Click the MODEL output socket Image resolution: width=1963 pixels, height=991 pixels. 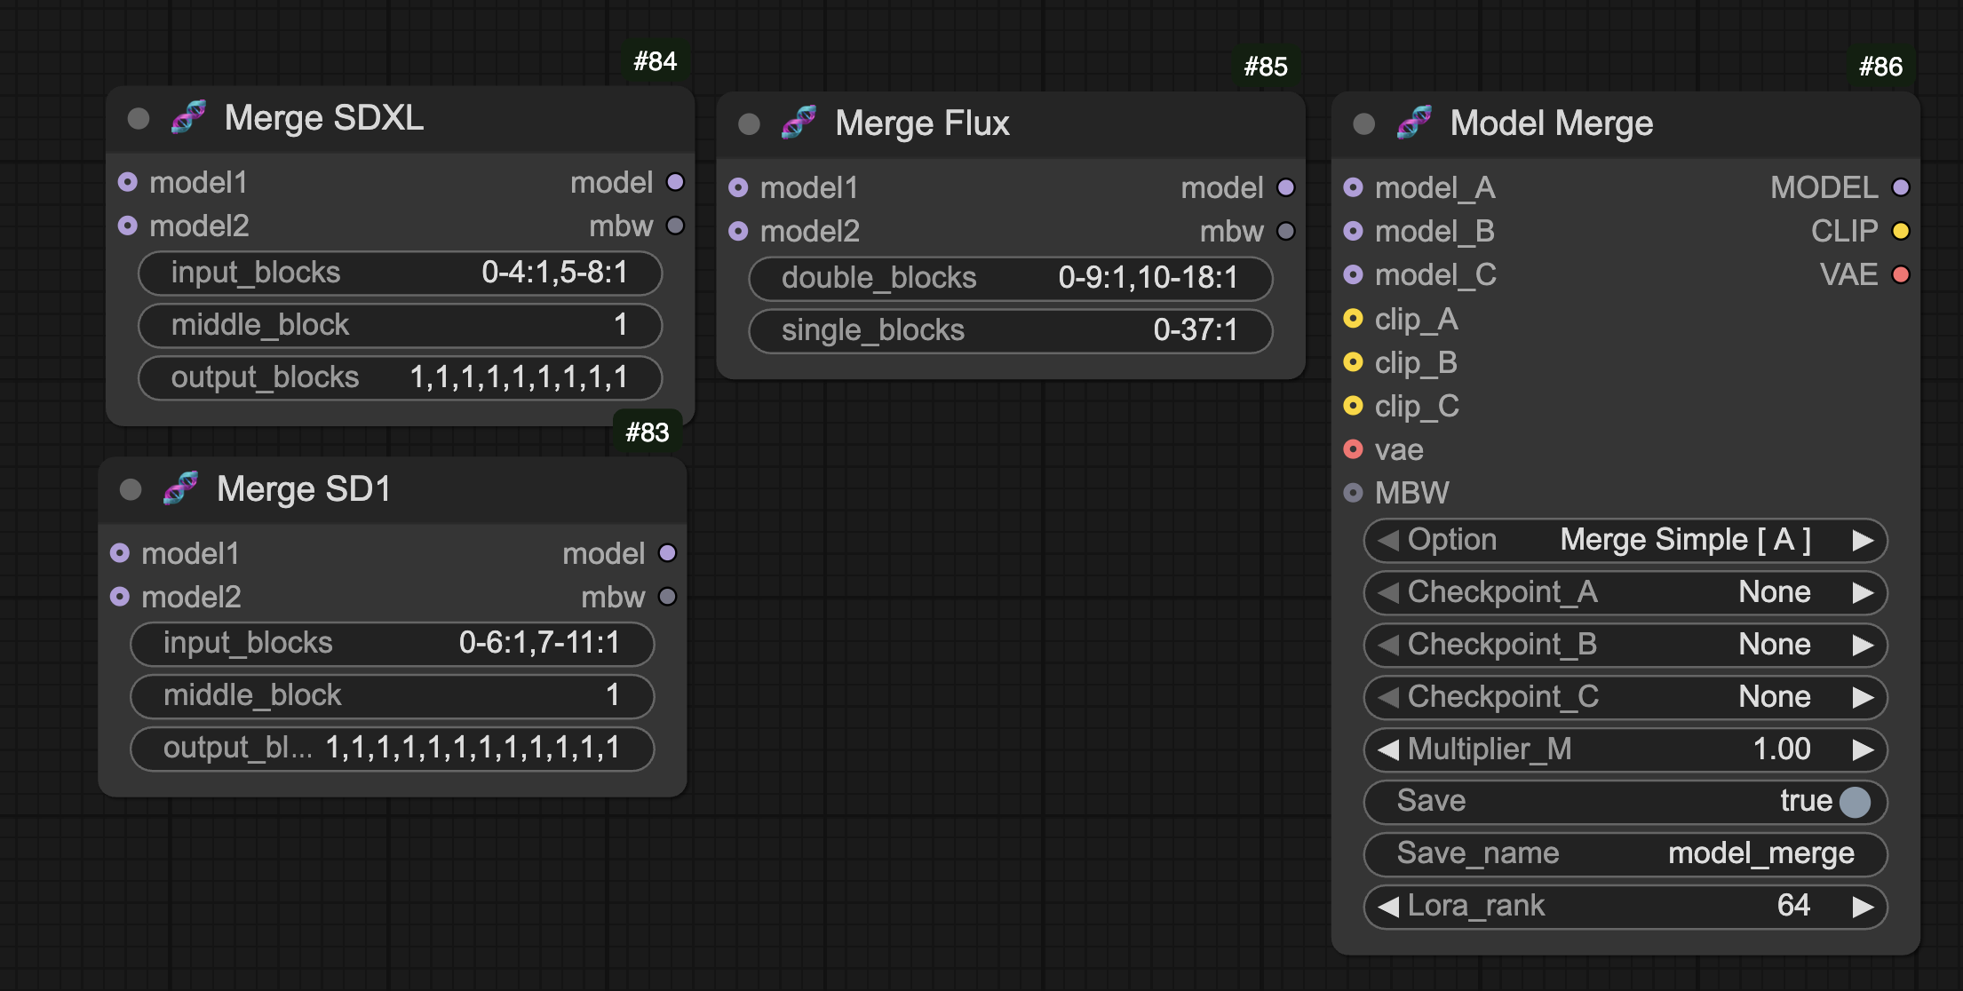coord(1901,187)
